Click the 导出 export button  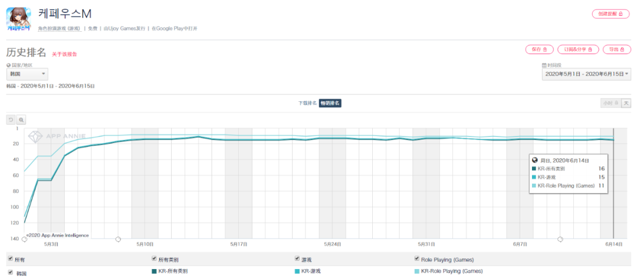[x=616, y=49]
